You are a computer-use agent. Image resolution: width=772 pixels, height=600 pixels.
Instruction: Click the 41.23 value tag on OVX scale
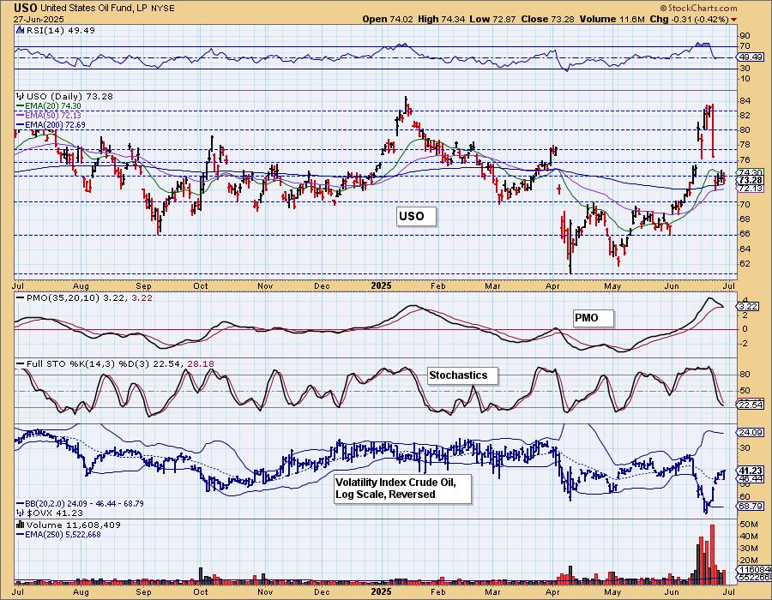[751, 471]
